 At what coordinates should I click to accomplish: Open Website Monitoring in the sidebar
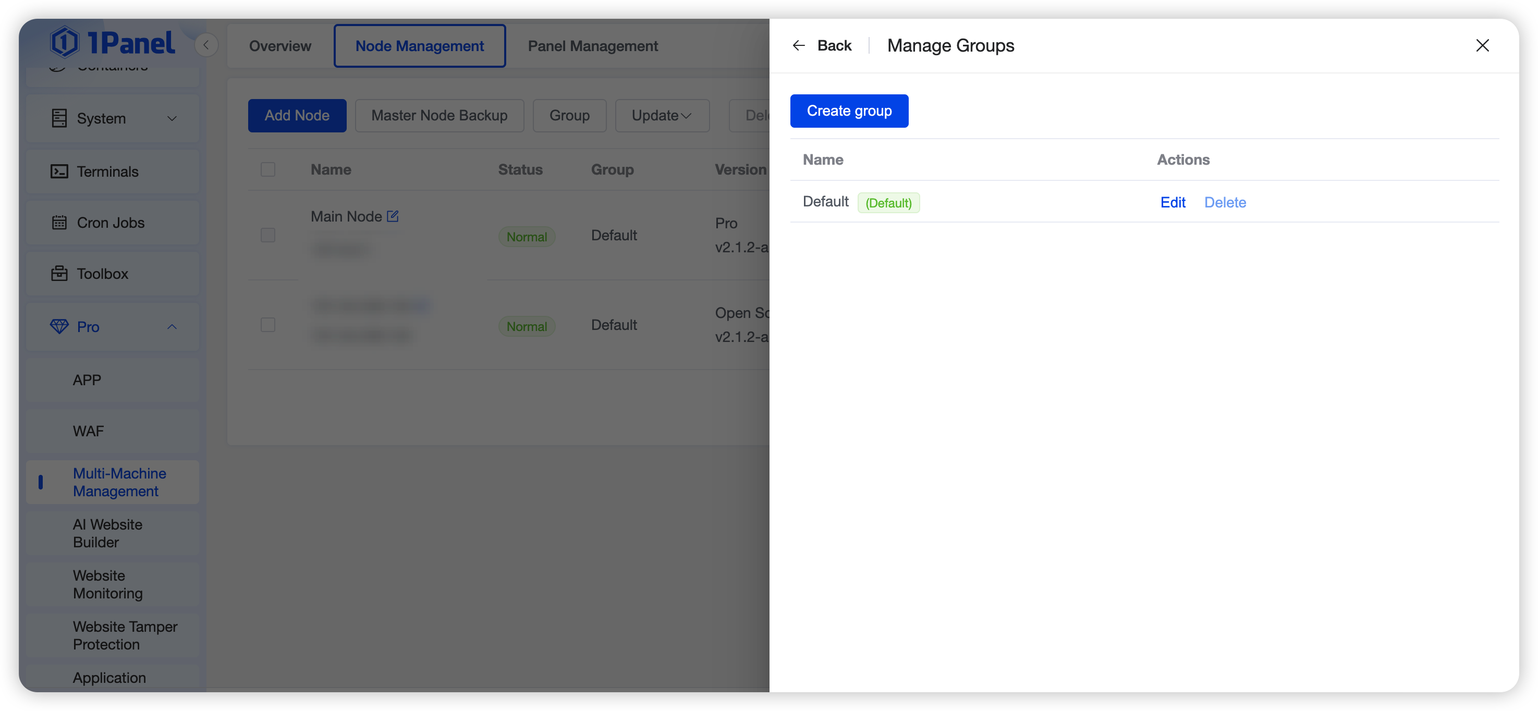[107, 584]
